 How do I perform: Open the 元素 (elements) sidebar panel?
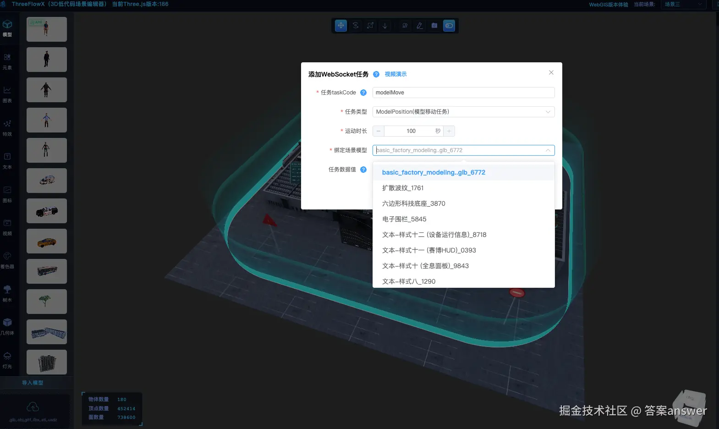point(7,61)
